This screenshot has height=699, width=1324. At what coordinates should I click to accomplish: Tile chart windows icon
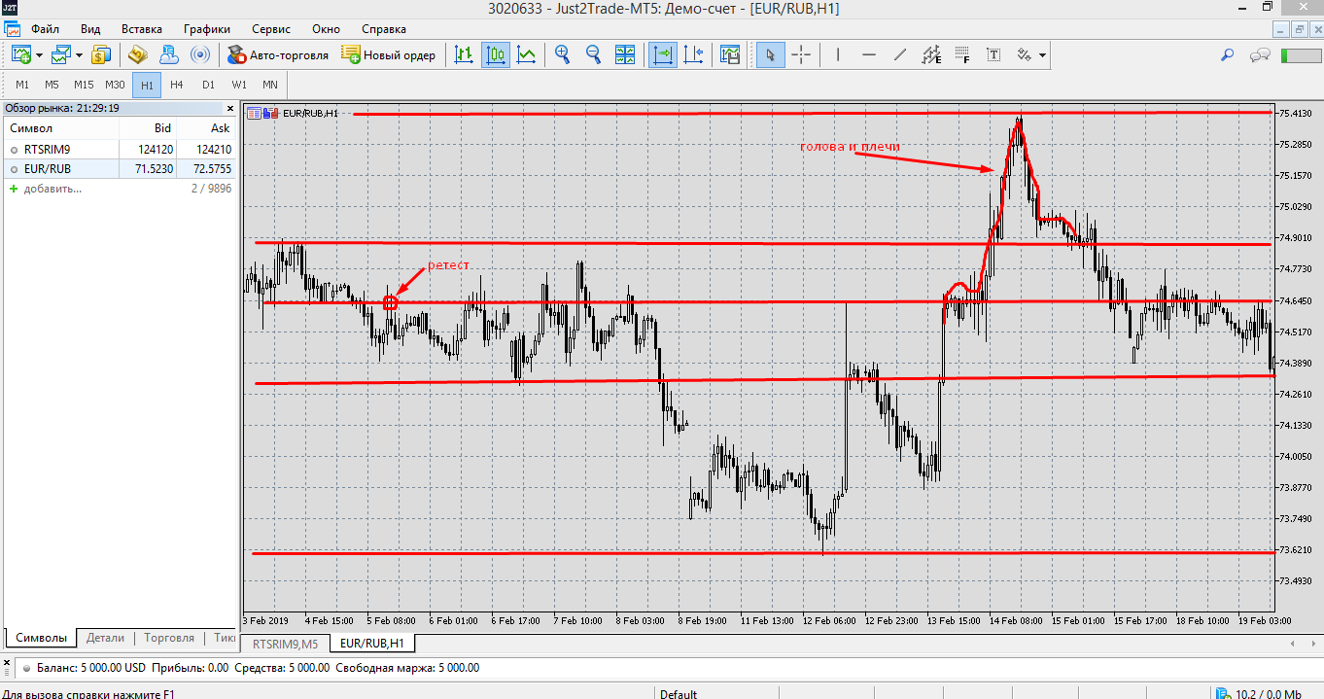[625, 54]
